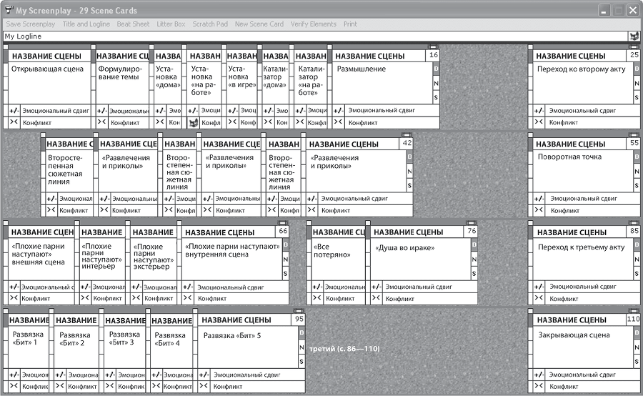Open the Beat Sheet menu
Viewport: 643px width, 396px height.
click(x=133, y=24)
